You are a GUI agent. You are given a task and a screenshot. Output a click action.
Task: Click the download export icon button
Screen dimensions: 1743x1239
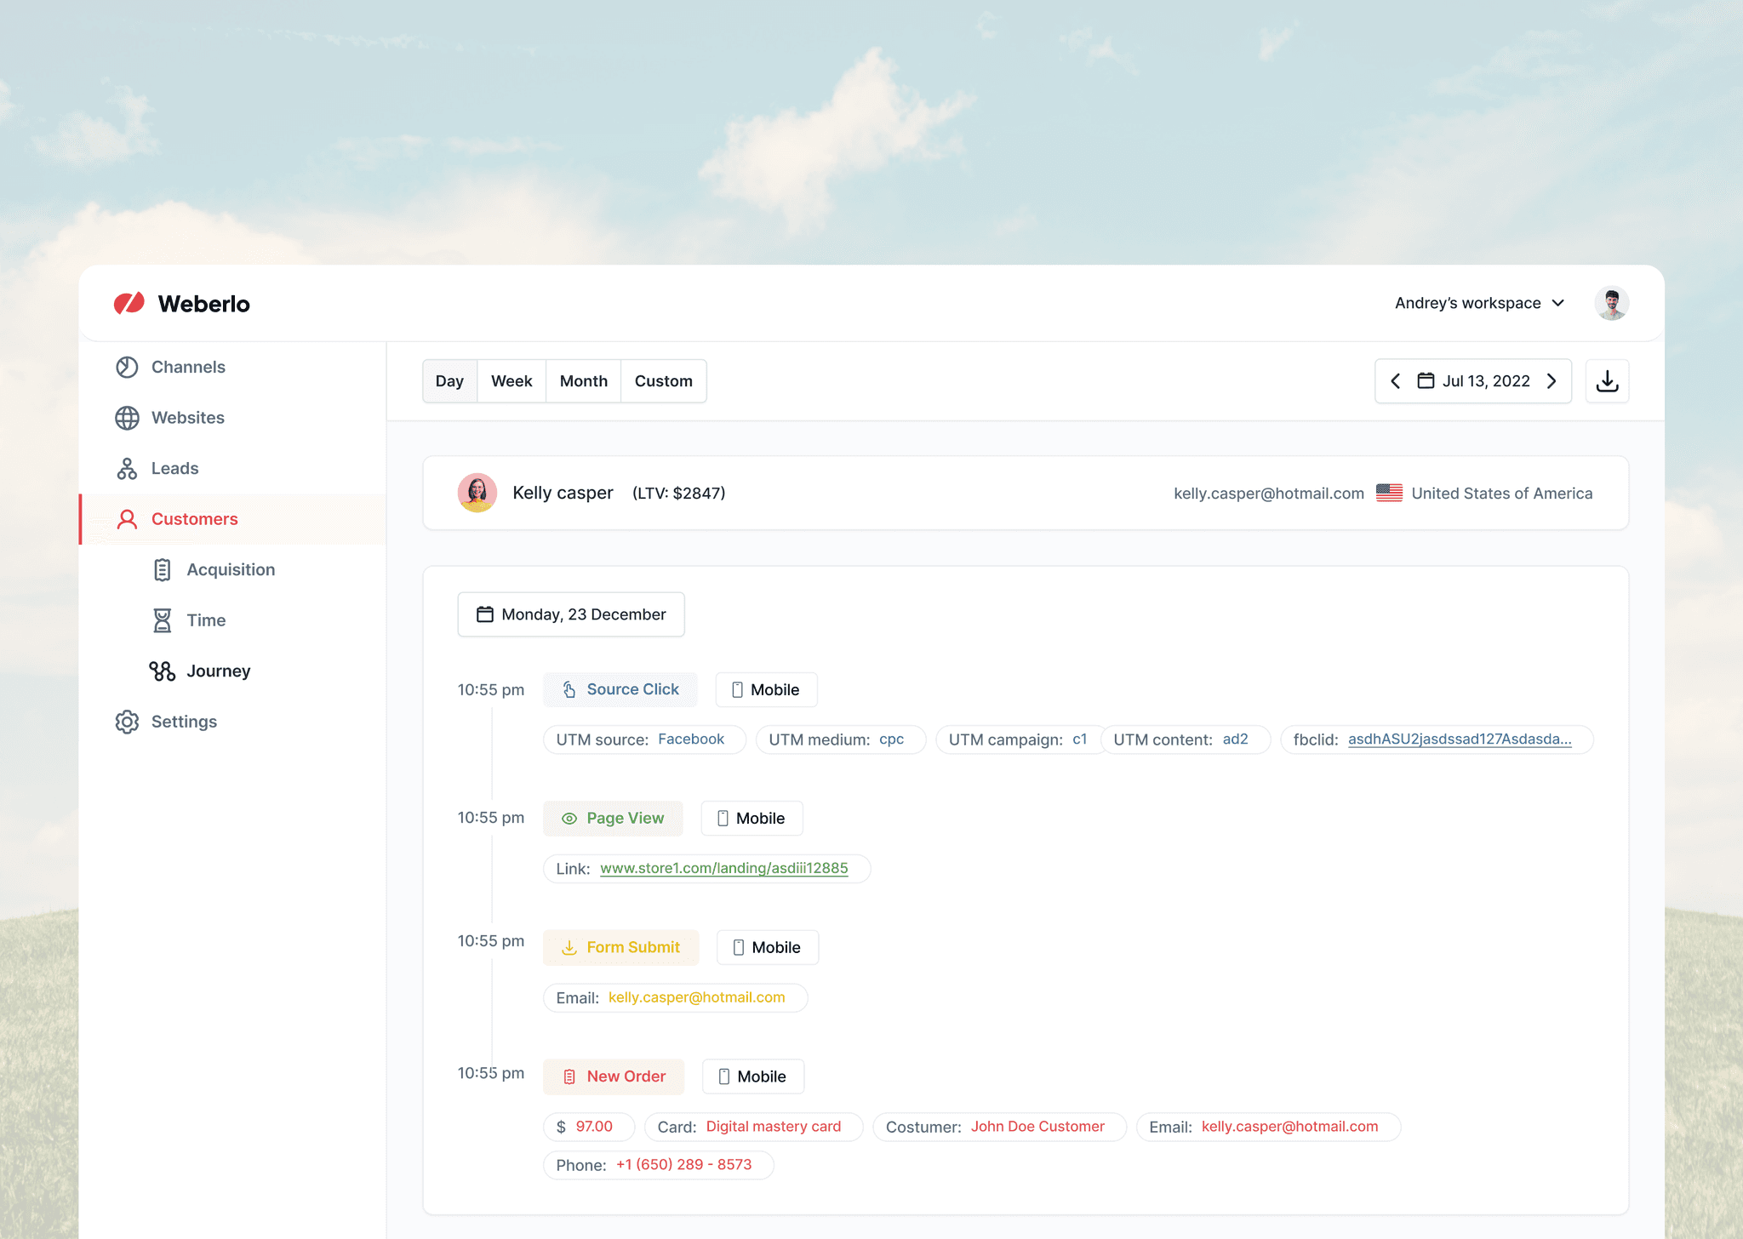[x=1607, y=381]
